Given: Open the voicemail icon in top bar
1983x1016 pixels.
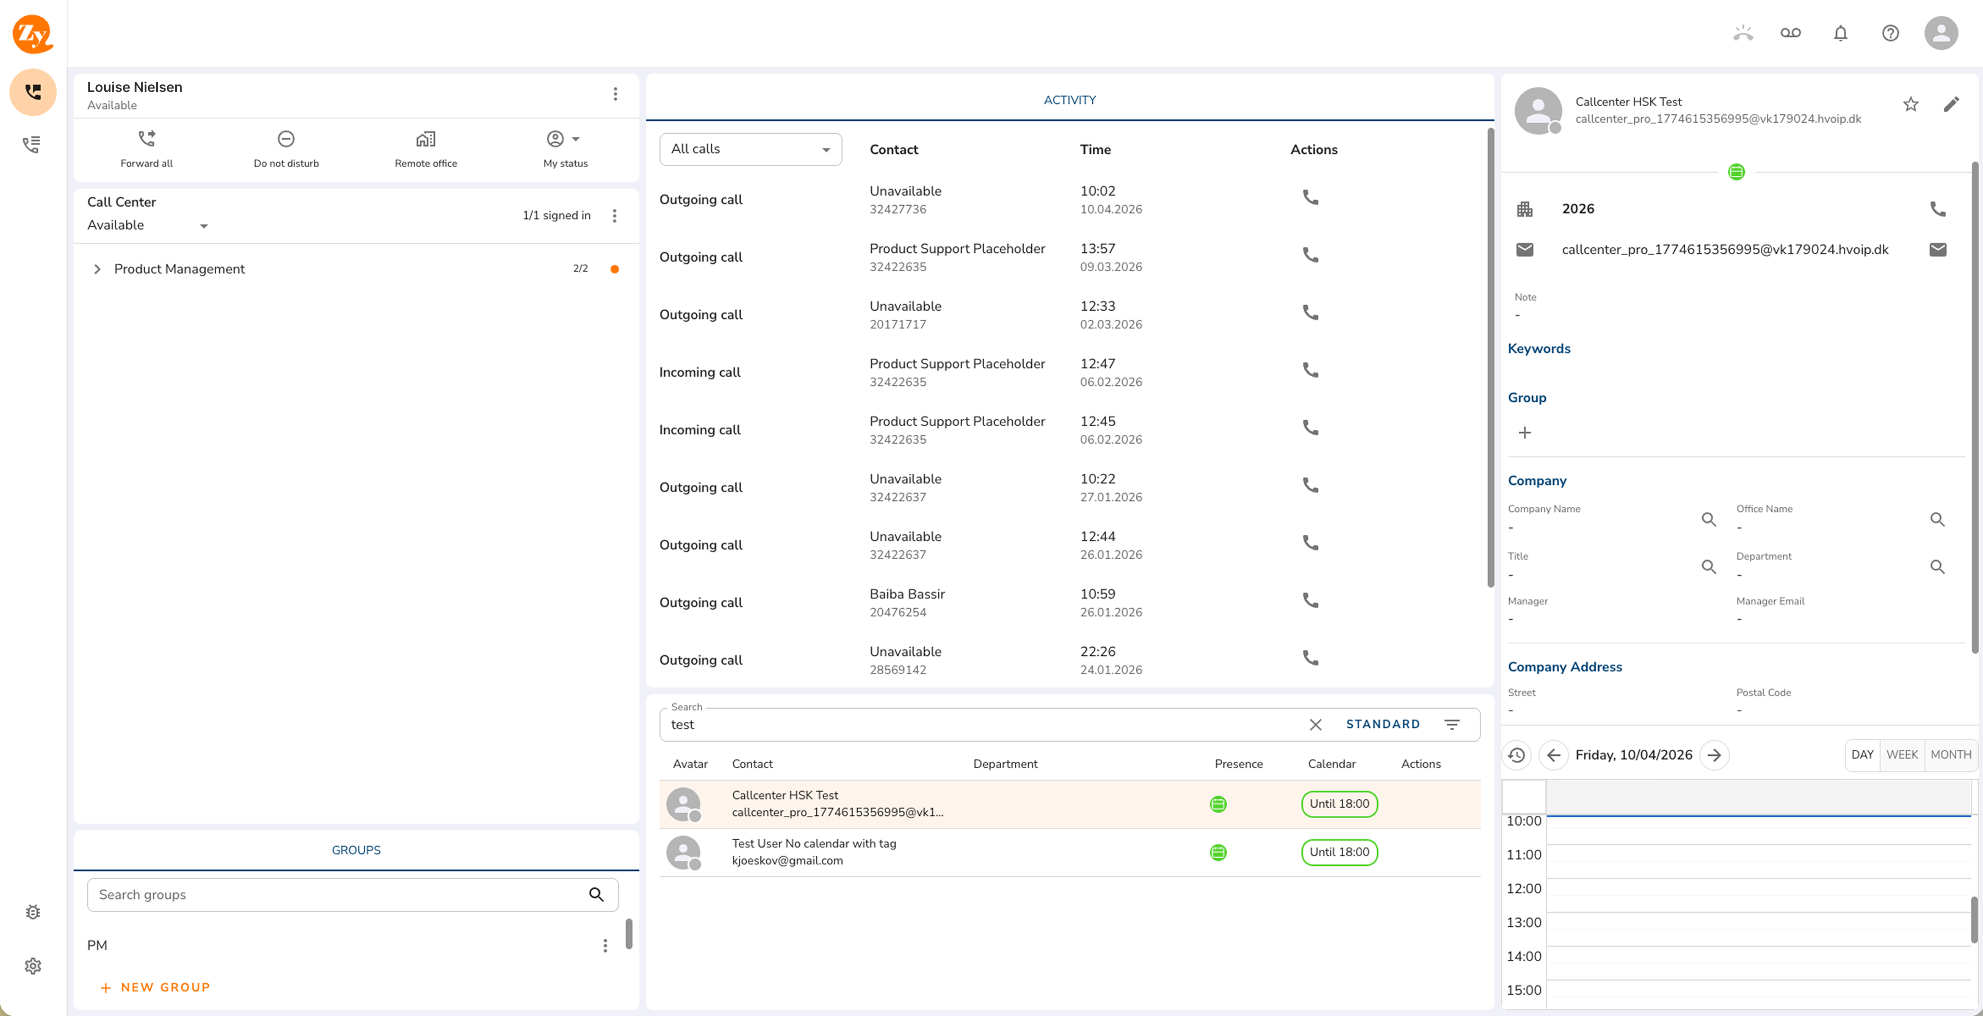Looking at the screenshot, I should click(1790, 33).
